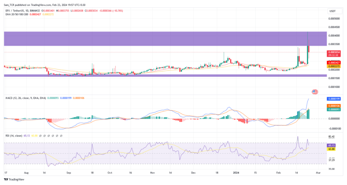Click the 16 date label on time axis
The width and height of the screenshot is (347, 185).
130,173
